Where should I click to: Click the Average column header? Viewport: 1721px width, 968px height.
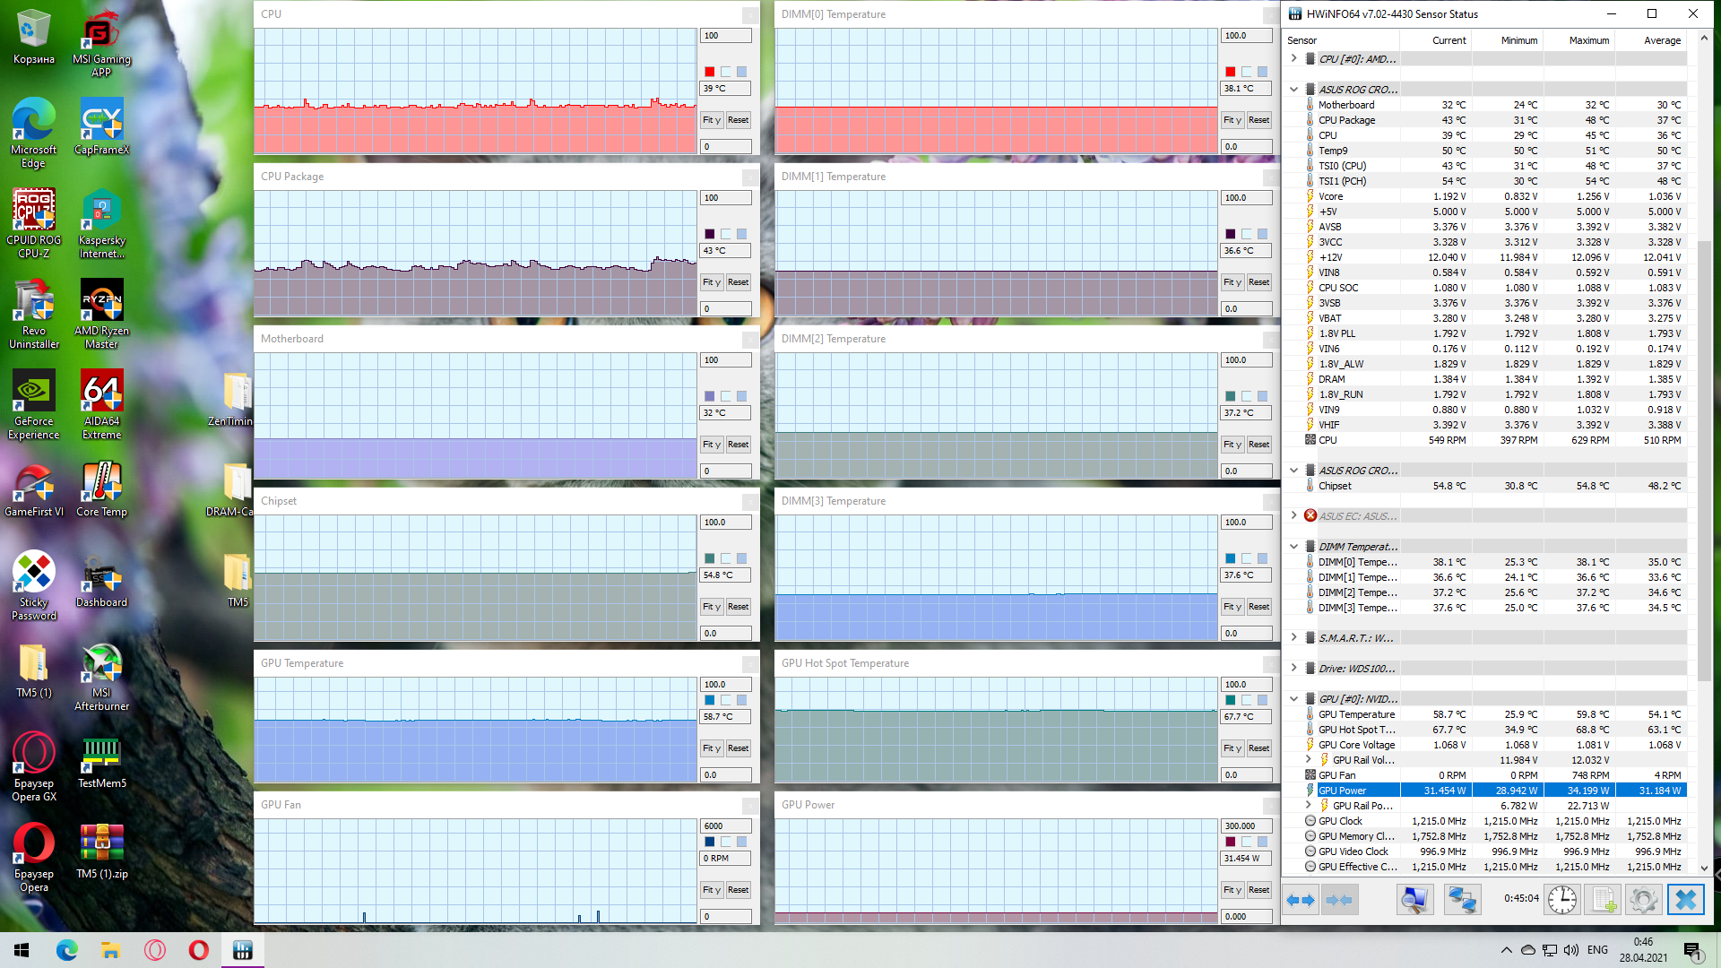[x=1662, y=40]
